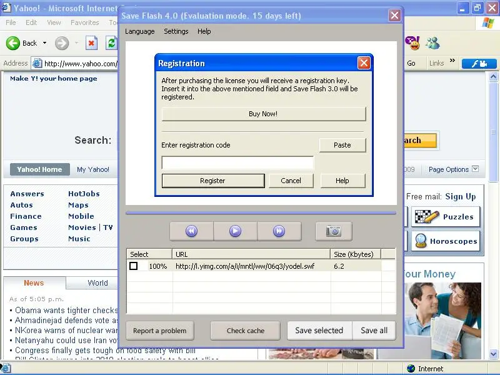Open the Games link on Yahoo
This screenshot has width=500, height=375.
pyautogui.click(x=24, y=227)
